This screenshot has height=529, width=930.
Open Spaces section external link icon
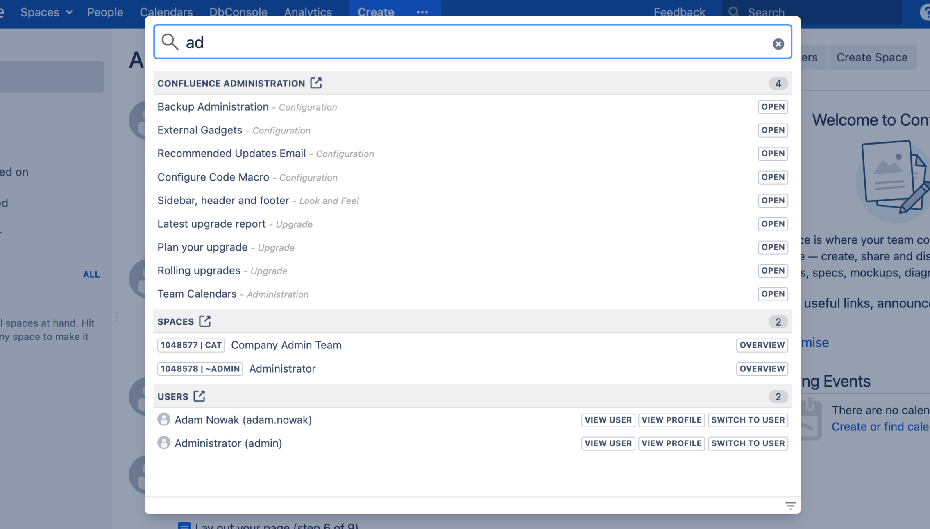(205, 321)
